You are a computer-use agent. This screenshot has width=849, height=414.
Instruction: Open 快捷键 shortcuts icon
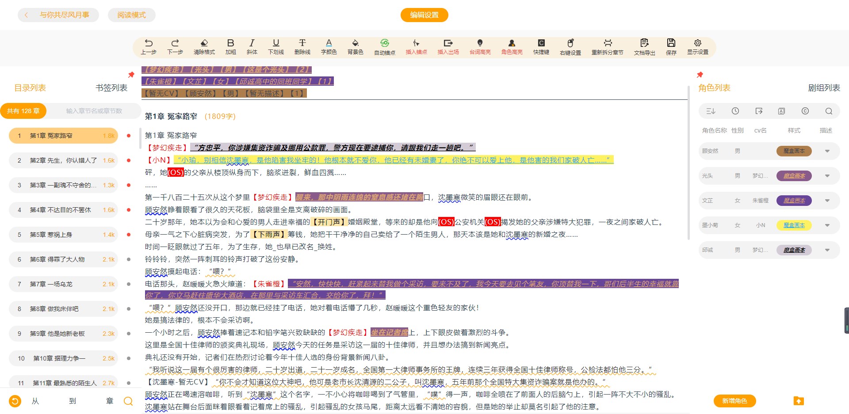(x=541, y=43)
